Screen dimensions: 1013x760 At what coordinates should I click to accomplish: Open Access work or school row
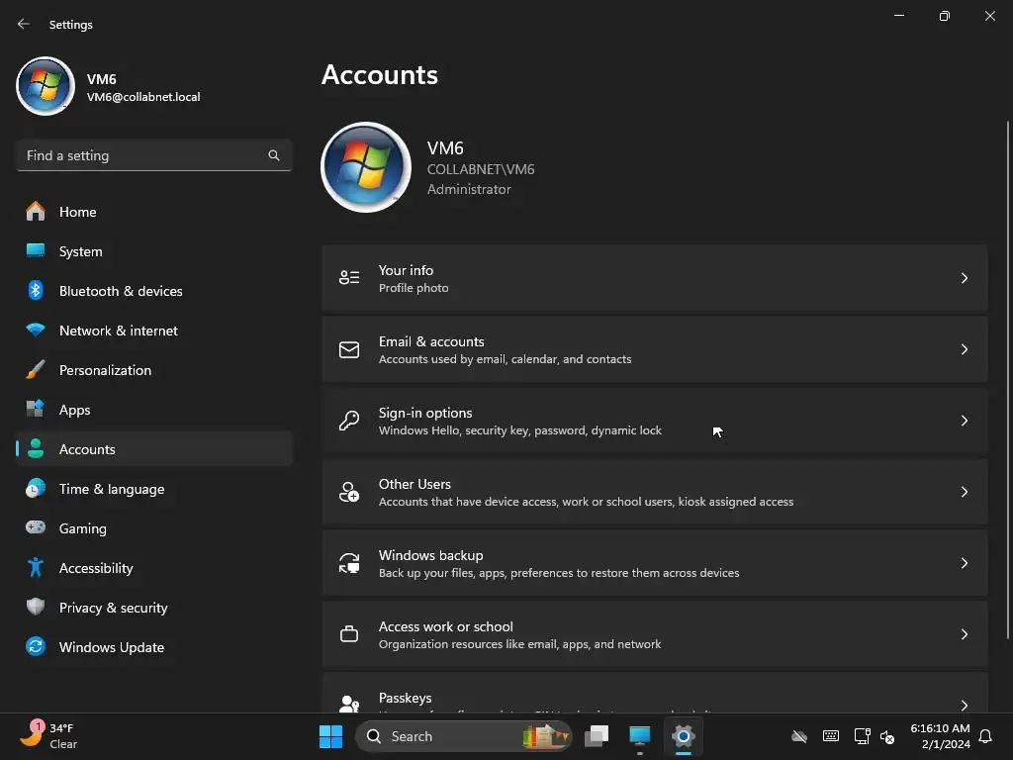655,634
